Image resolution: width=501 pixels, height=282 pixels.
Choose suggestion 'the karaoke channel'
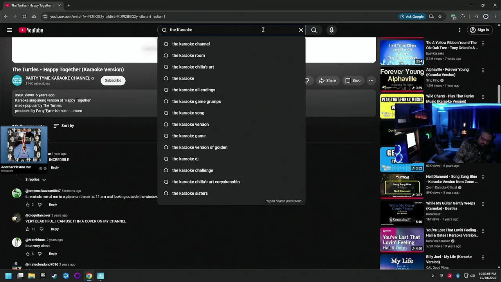point(231,44)
